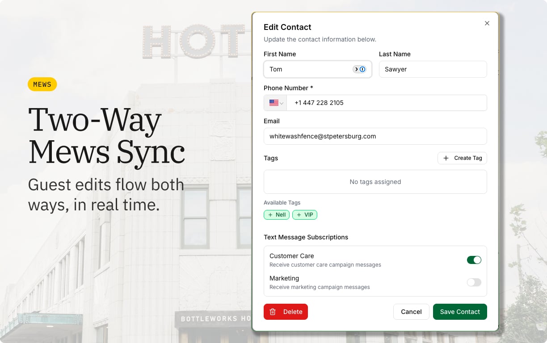Image resolution: width=547 pixels, height=343 pixels.
Task: Enable the Marketing subscription toggle
Action: coord(474,282)
